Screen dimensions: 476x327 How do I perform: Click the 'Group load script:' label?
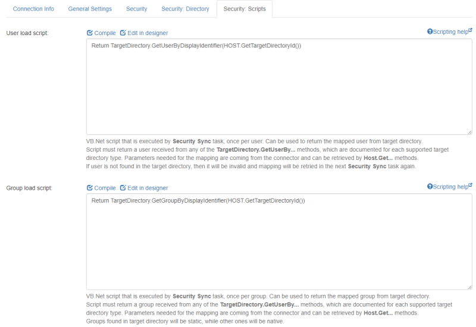click(x=29, y=188)
